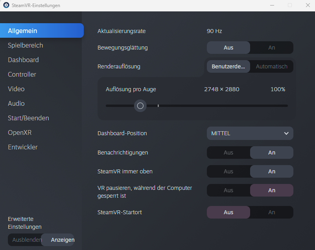Close the SteamVR-Einstellungen window
The image size is (315, 250).
[308, 6]
